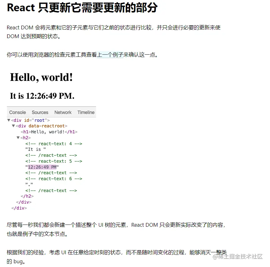The height and width of the screenshot is (267, 270).
Task: Click the paragraph starting with React DOM 会将元素
Action: coord(114,32)
